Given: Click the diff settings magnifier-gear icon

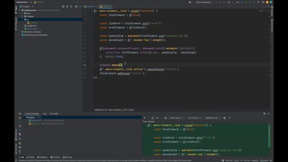Looking at the screenshot, I should 225,118.
